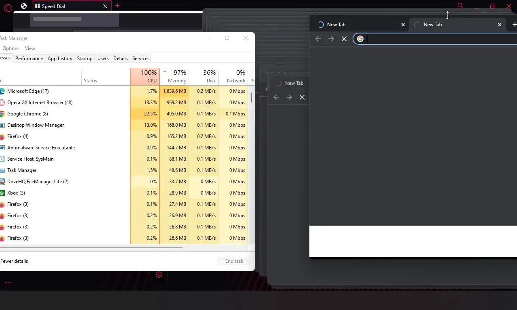Click the three dots icon in Opera sidebar

[8, 283]
